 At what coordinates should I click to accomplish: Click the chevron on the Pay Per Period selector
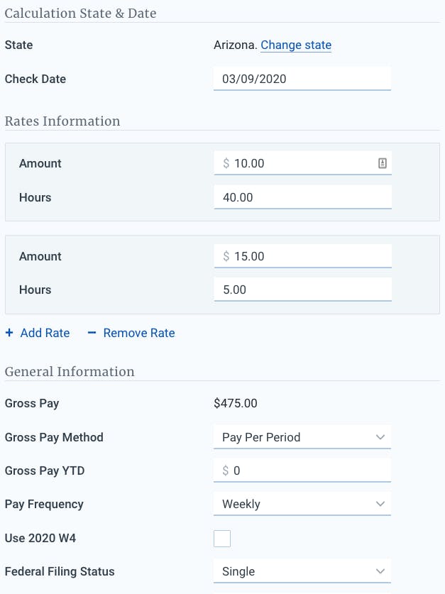pyautogui.click(x=381, y=436)
